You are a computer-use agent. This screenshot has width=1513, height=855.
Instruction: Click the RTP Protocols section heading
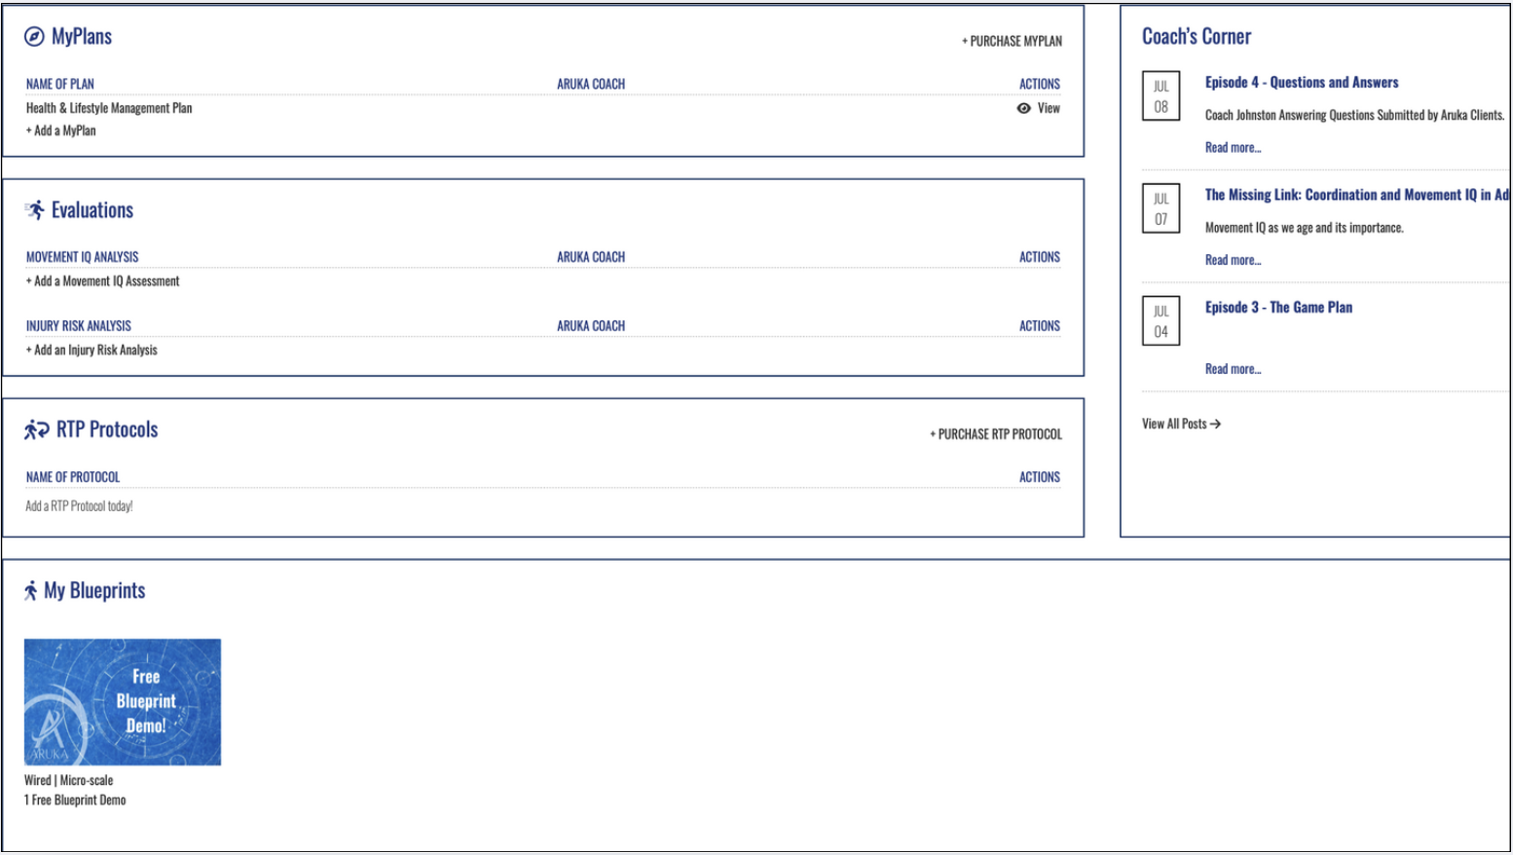pyautogui.click(x=107, y=429)
